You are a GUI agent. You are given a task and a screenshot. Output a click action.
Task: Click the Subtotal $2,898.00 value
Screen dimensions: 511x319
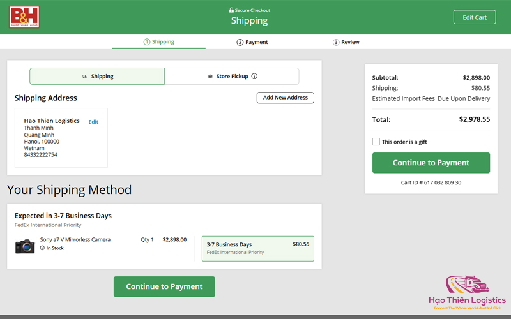[476, 78]
